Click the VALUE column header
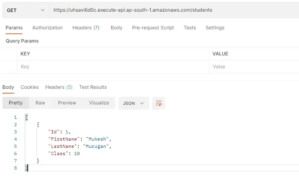 pos(220,54)
